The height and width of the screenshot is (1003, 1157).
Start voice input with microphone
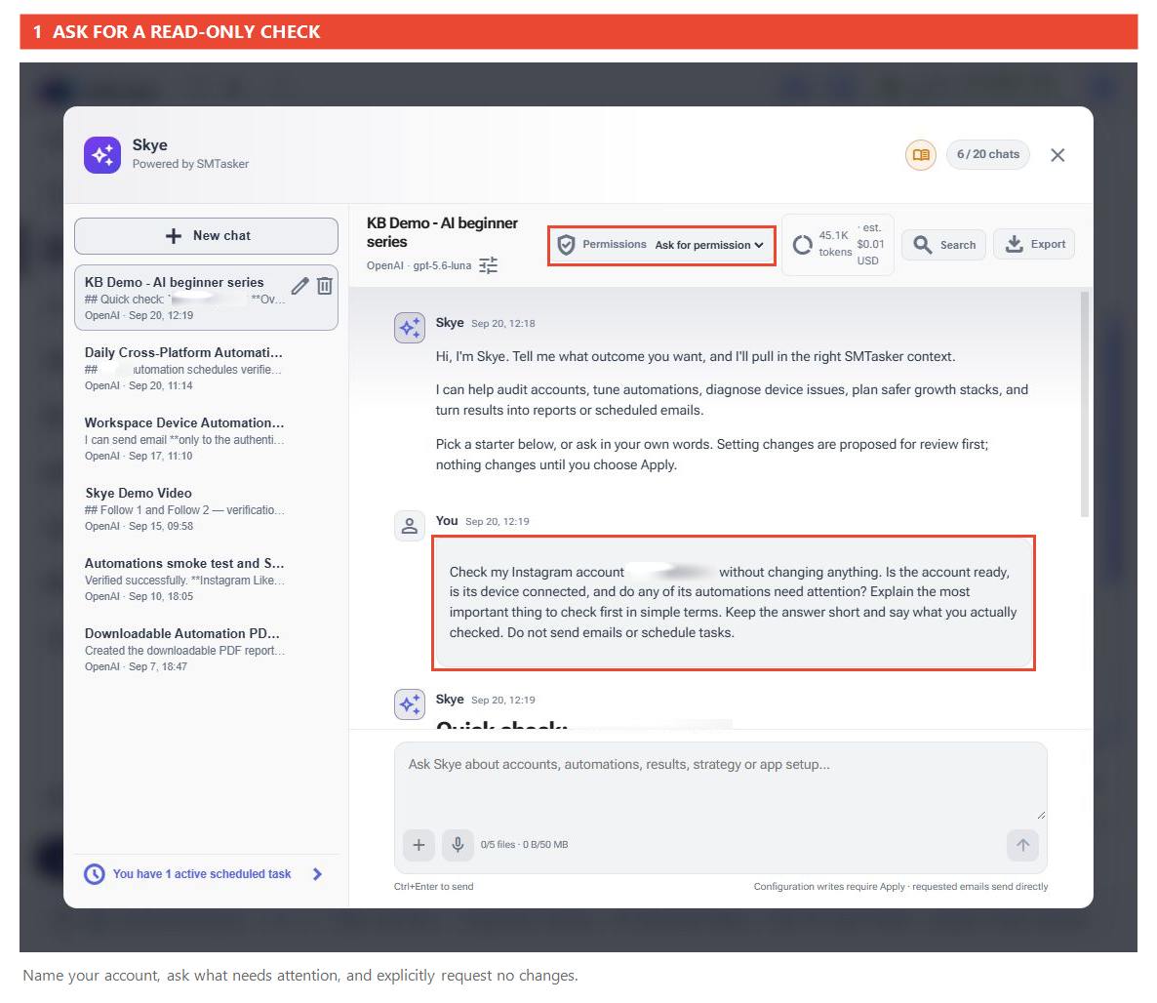click(458, 845)
